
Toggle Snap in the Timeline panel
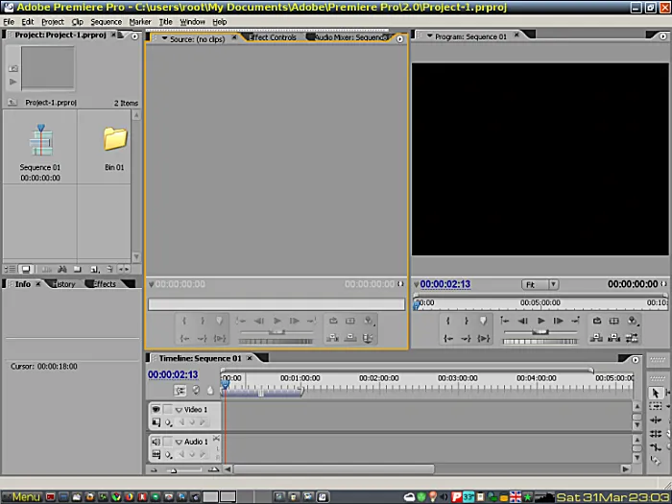pyautogui.click(x=180, y=391)
